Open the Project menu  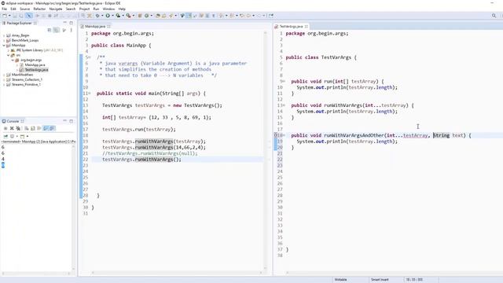84,9
